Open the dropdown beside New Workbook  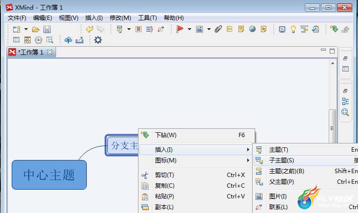[26, 29]
